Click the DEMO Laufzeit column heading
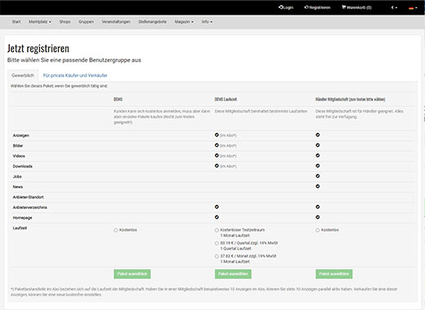 pyautogui.click(x=226, y=100)
